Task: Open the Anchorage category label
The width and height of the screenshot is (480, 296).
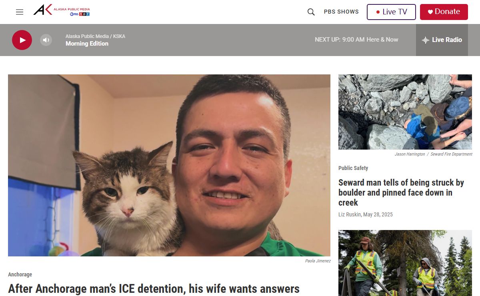Action: tap(20, 274)
